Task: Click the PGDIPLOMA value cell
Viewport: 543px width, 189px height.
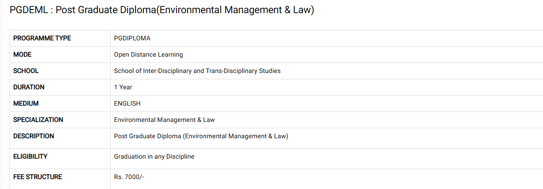Action: [132, 39]
